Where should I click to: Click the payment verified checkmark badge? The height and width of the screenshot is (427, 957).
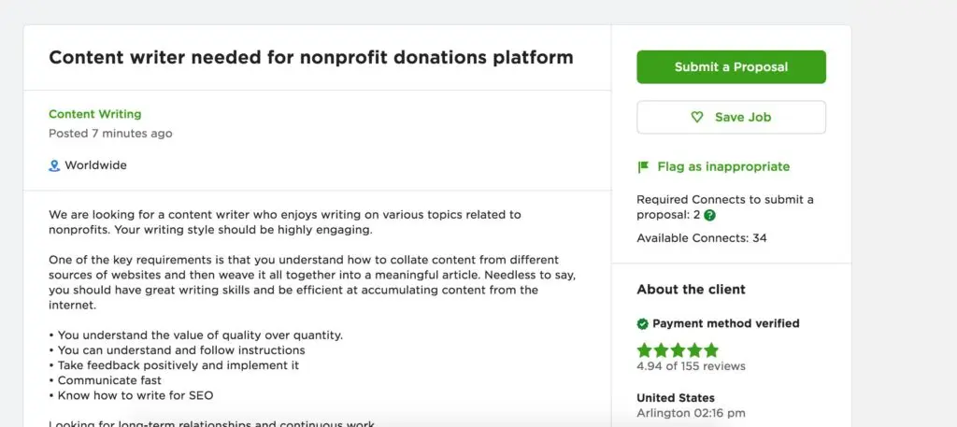point(643,323)
